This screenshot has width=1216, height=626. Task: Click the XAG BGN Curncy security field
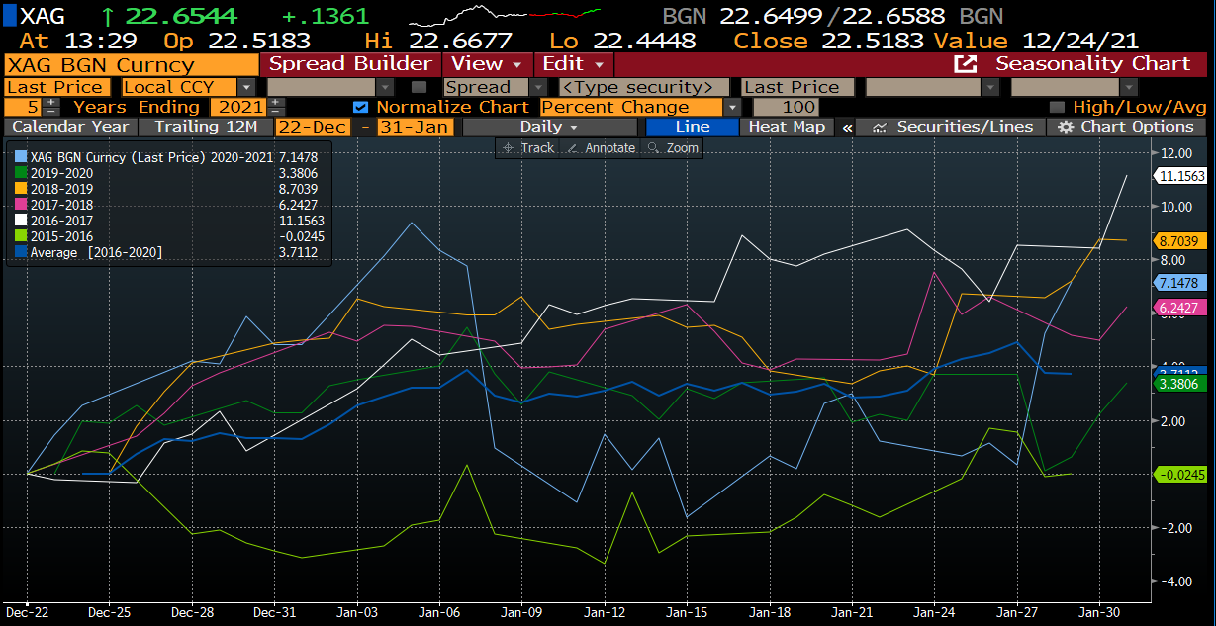pyautogui.click(x=131, y=64)
